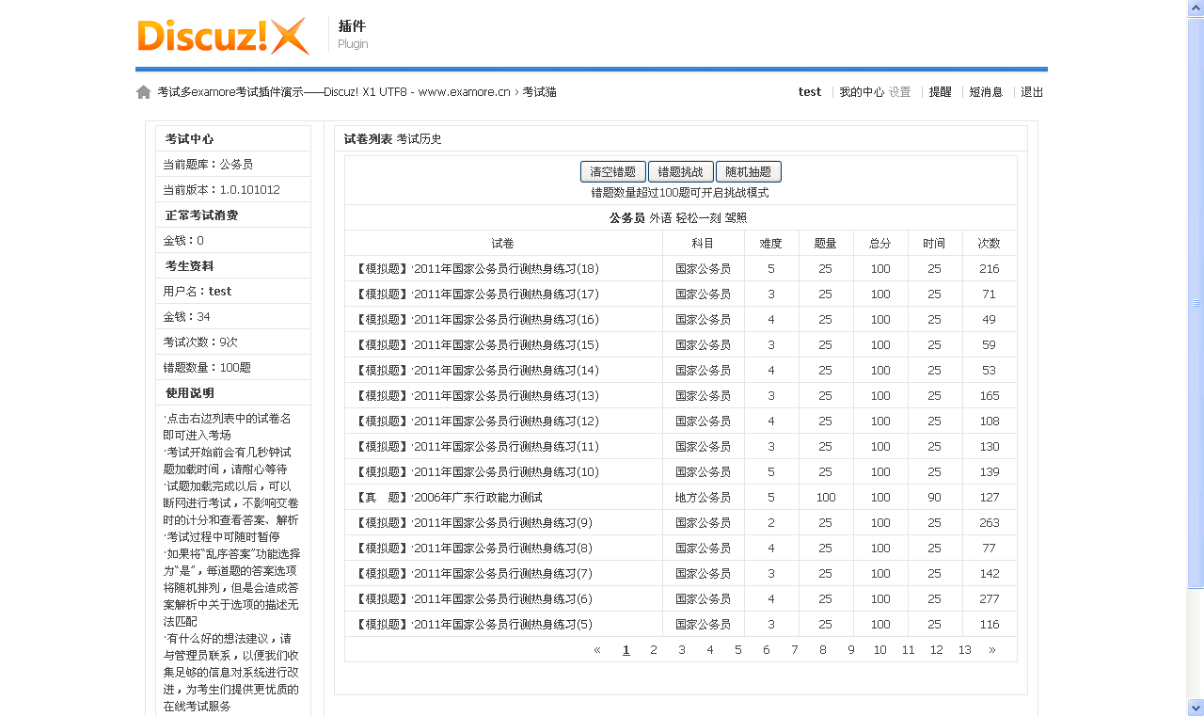
Task: Open 短消息 messages
Action: [x=984, y=91]
